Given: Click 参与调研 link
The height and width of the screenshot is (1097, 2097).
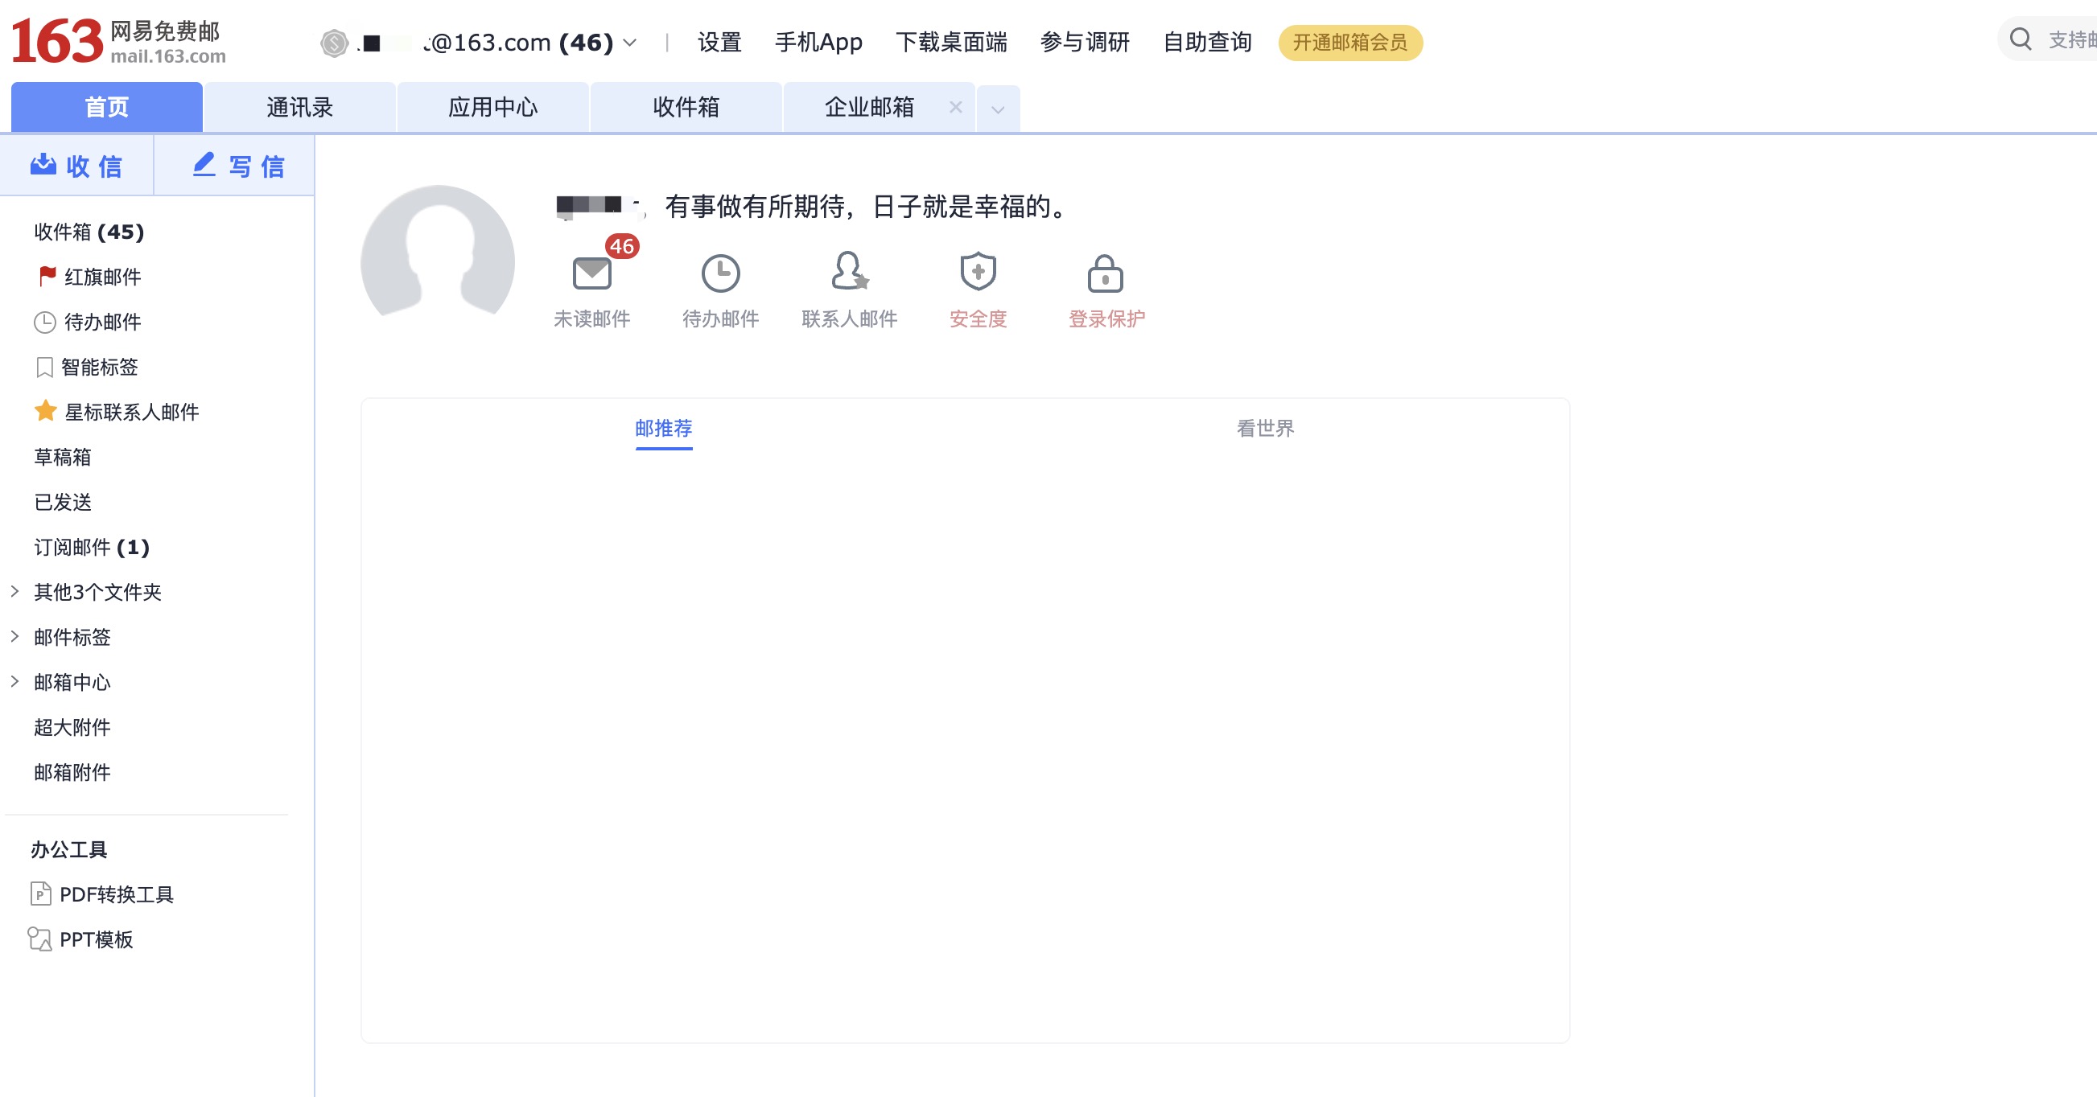Looking at the screenshot, I should [1085, 43].
